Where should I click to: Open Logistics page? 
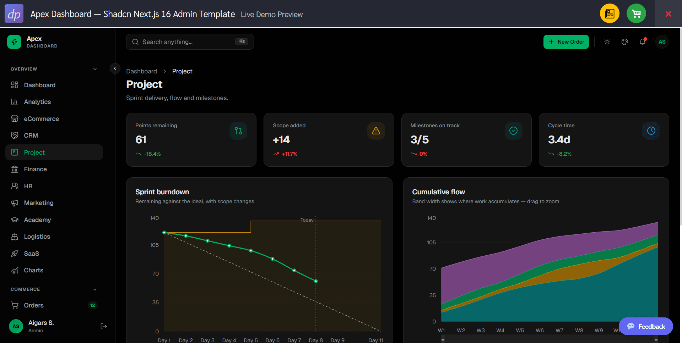54,237
